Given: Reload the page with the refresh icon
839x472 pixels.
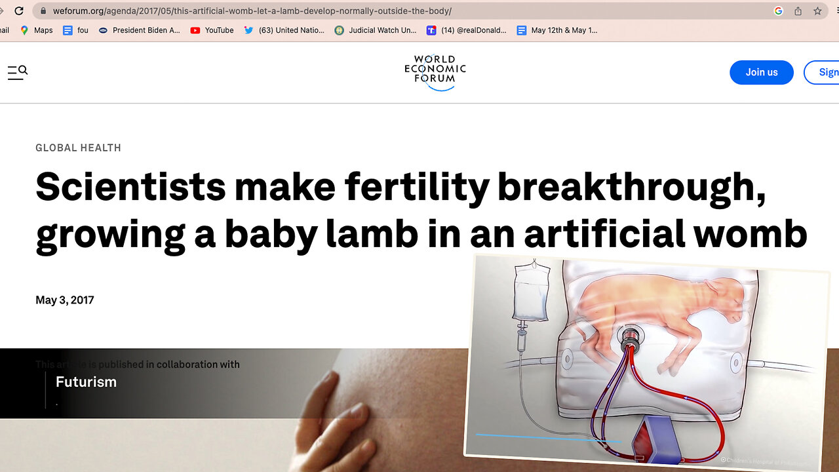Looking at the screenshot, I should point(19,10).
